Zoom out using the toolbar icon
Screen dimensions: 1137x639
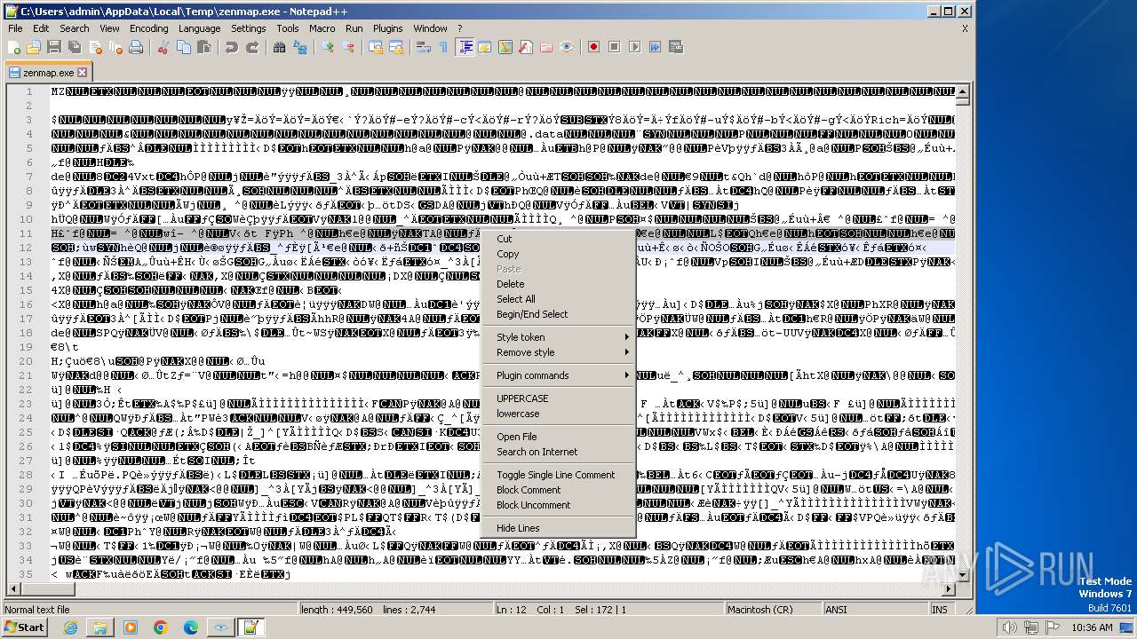click(x=348, y=47)
